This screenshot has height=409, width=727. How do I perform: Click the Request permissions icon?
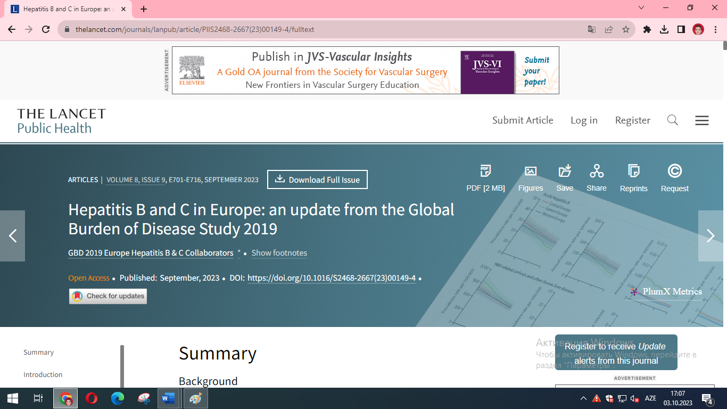tap(674, 171)
